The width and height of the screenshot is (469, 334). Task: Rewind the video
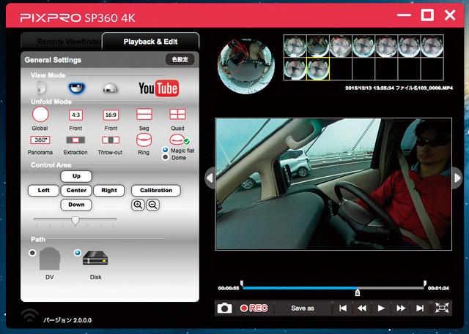click(362, 308)
